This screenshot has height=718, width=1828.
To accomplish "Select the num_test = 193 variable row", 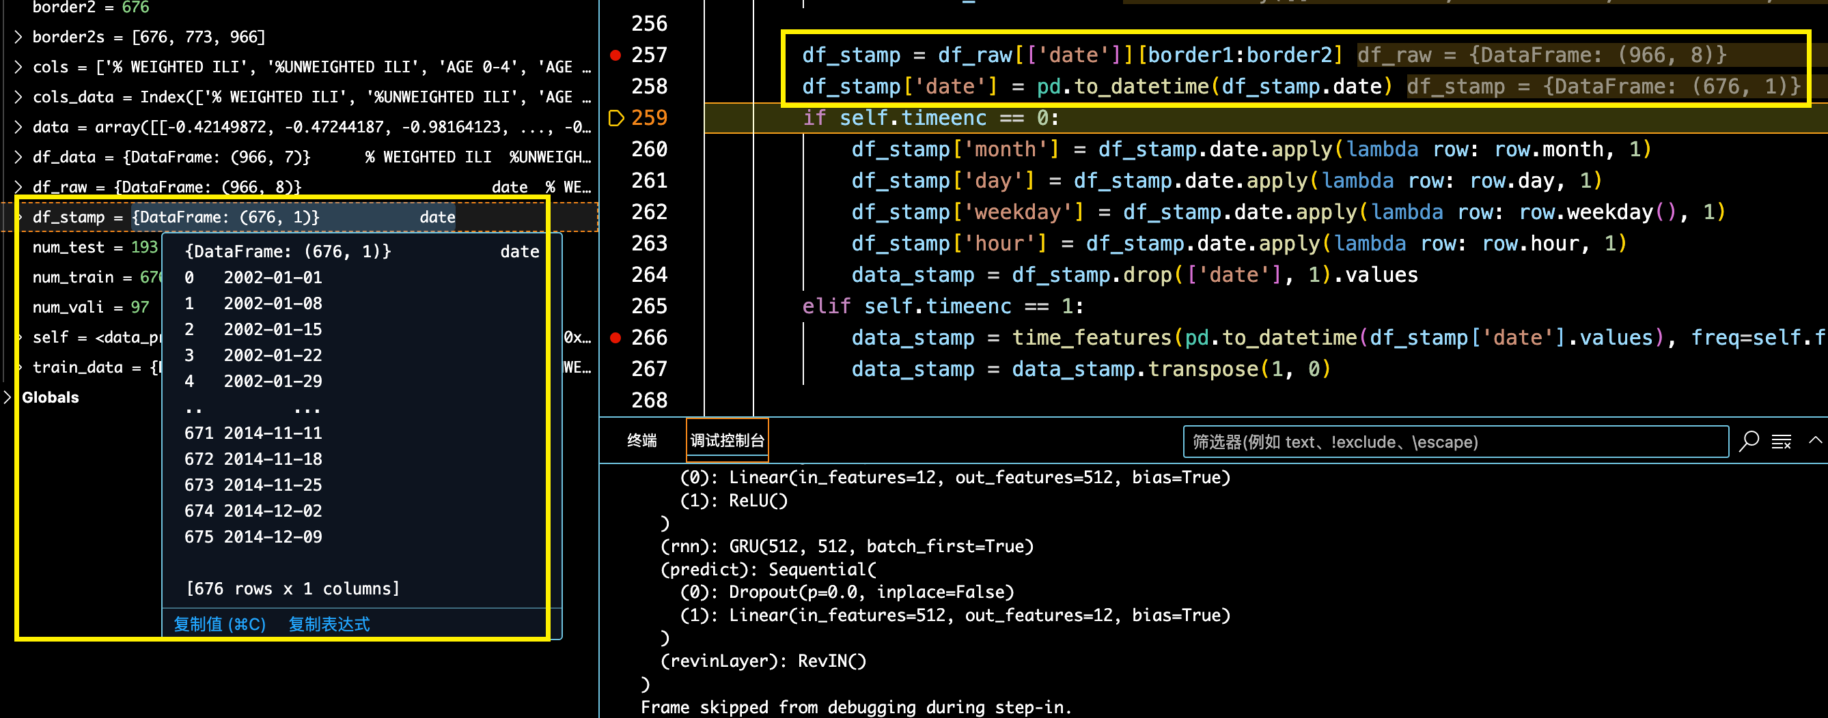I will (x=95, y=246).
